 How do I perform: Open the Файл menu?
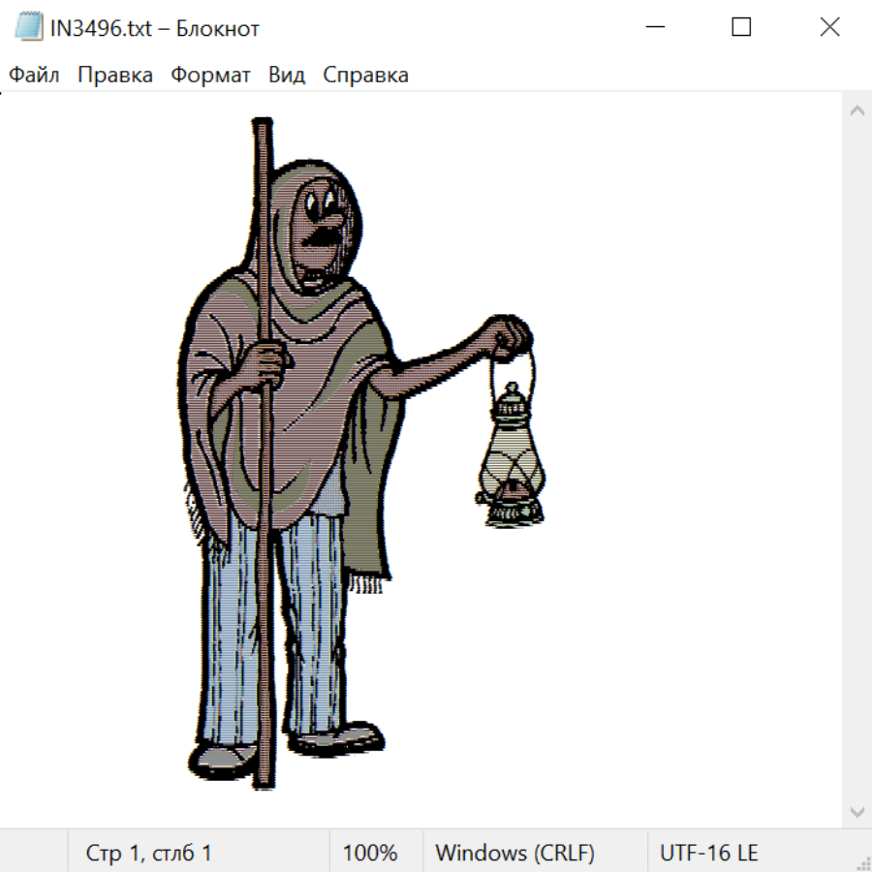coord(34,76)
